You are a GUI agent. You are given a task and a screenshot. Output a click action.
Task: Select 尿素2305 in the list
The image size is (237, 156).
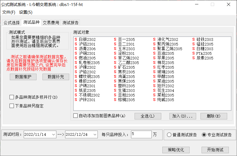[x=205, y=58]
